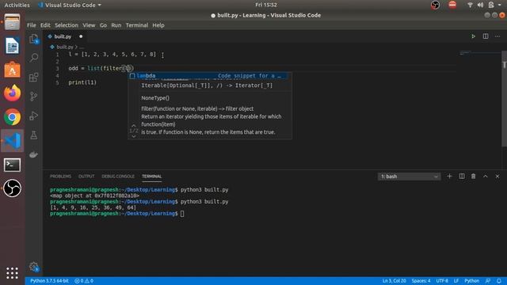Open the Manage gear at the activity bar bottom
Image resolution: width=507 pixels, height=285 pixels.
pyautogui.click(x=34, y=267)
